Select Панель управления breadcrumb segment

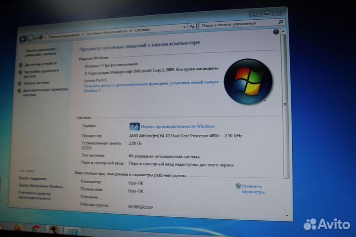pos(64,35)
